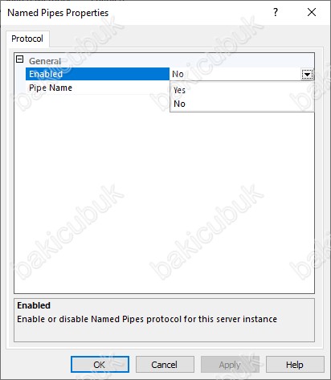This screenshot has width=331, height=380.
Task: Click the question mark help icon in title bar
Action: click(x=276, y=12)
